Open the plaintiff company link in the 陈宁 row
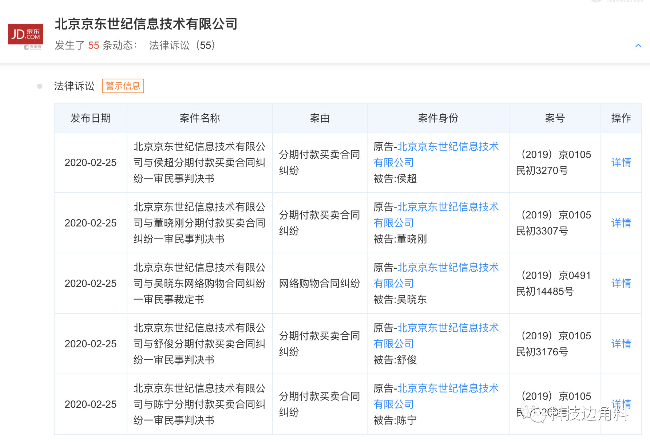The image size is (650, 442). (436, 396)
